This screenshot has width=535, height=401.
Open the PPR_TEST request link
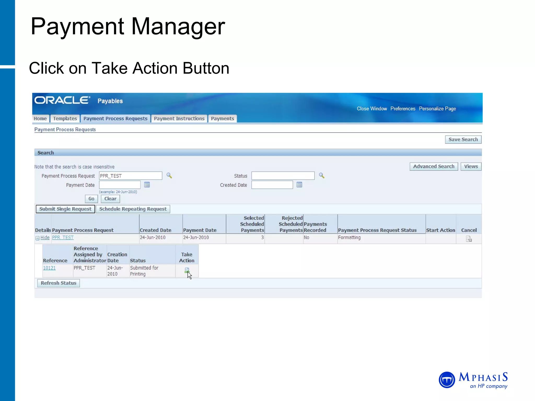point(63,238)
